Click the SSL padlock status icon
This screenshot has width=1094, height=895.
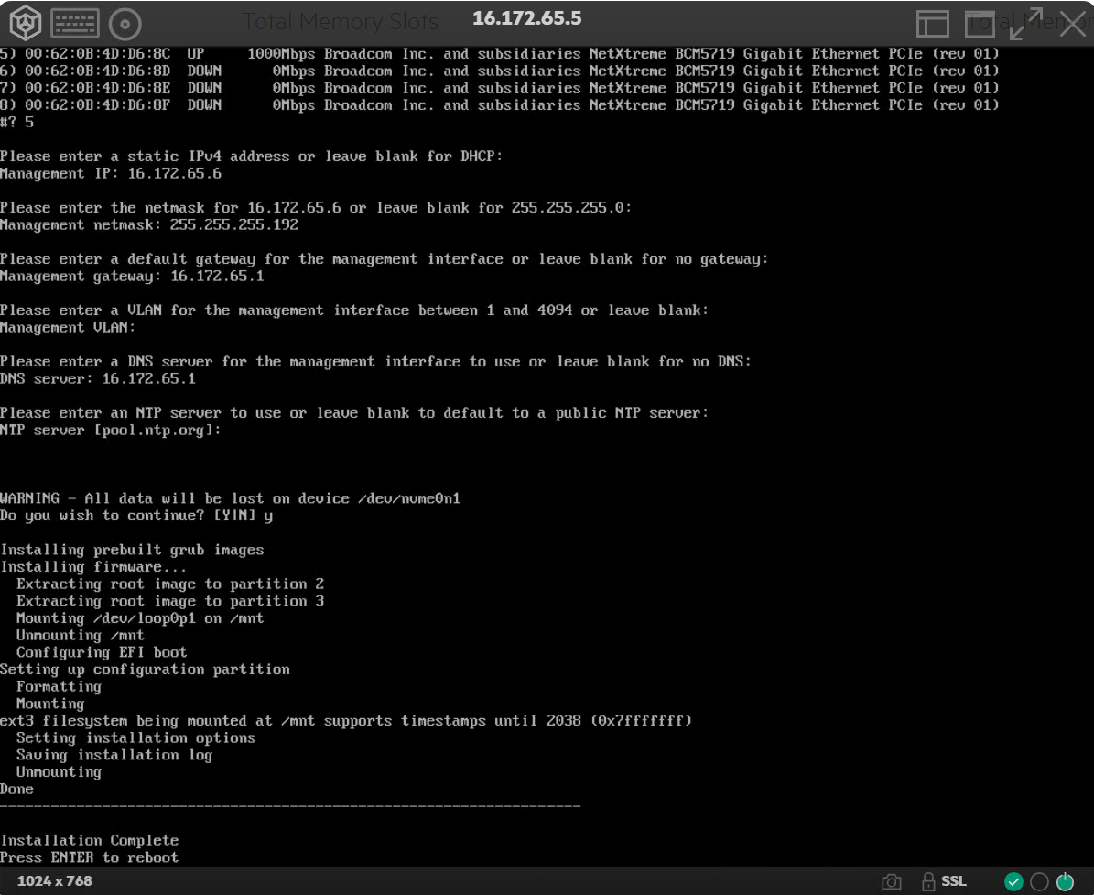point(928,882)
